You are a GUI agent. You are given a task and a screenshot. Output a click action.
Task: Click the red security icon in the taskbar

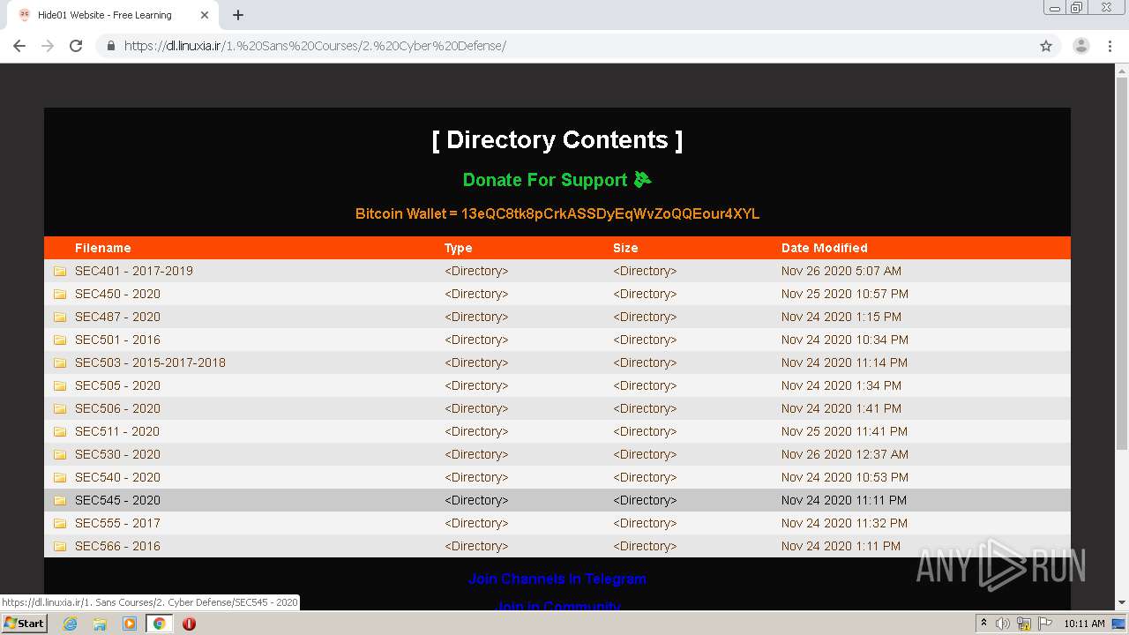pyautogui.click(x=189, y=624)
